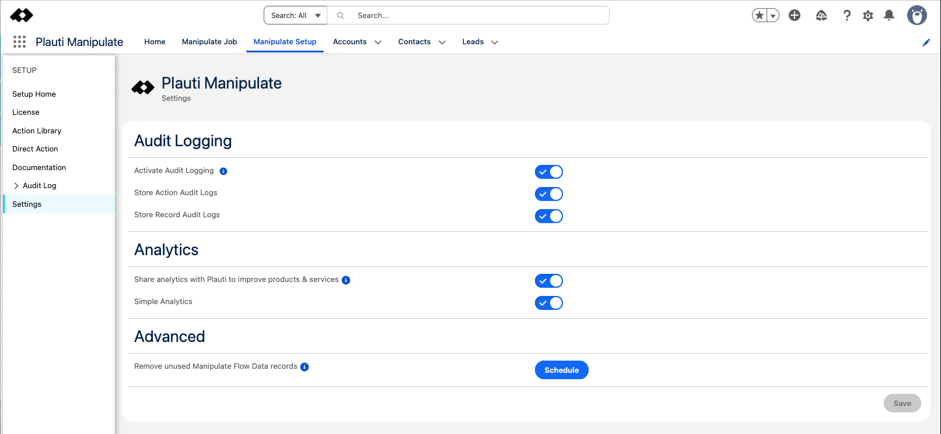Click the Share analytics with Plauti label
The width and height of the screenshot is (941, 434).
[236, 280]
